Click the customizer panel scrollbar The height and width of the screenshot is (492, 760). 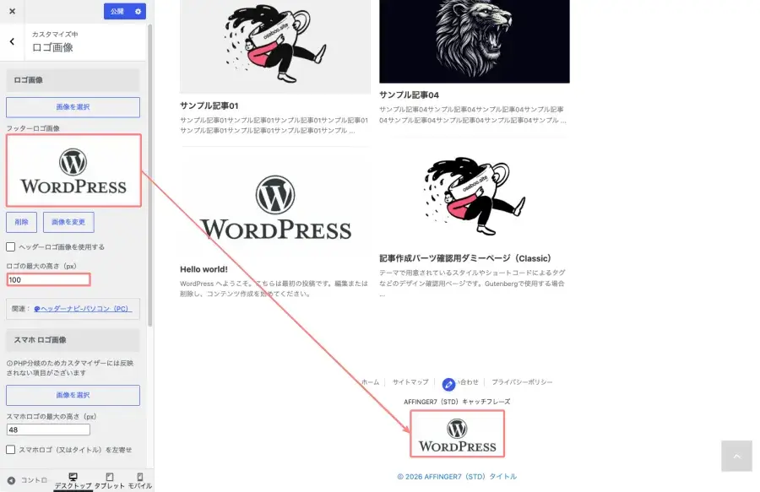tap(150, 175)
